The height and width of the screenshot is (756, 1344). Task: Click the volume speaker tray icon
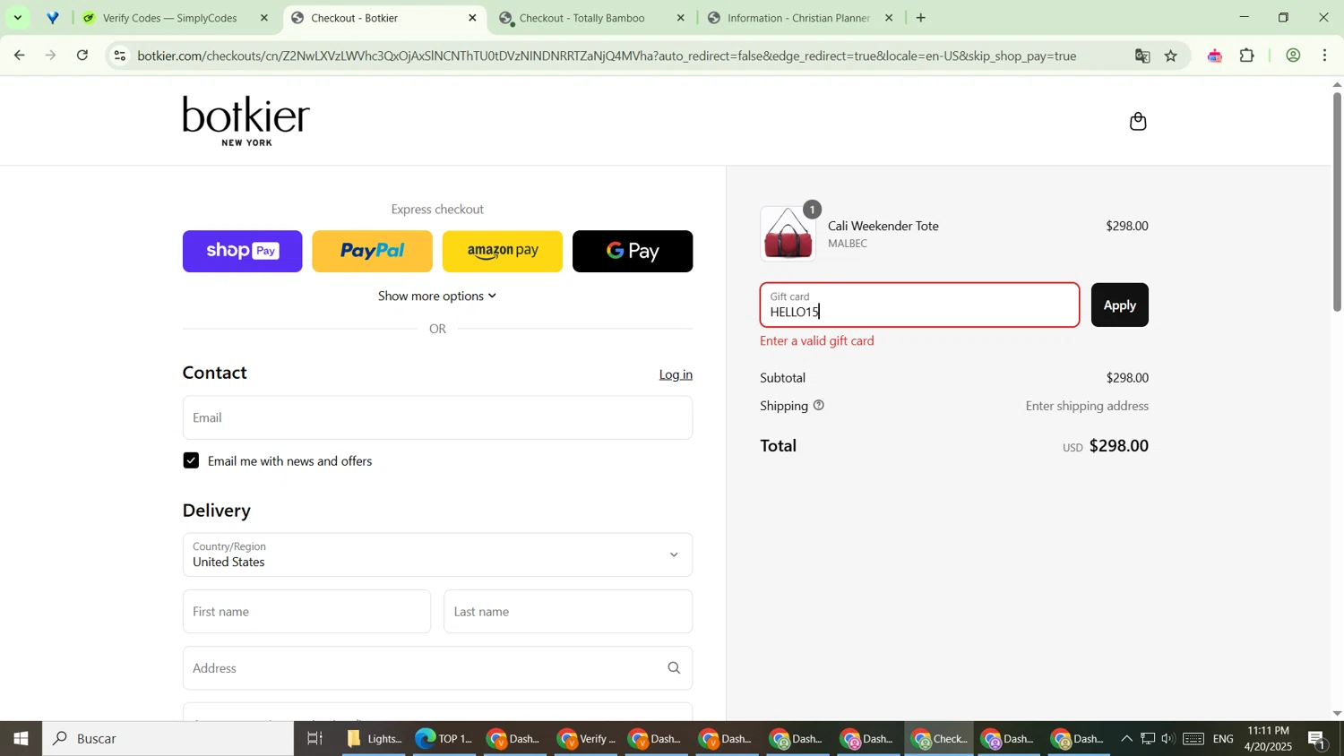[x=1168, y=739]
